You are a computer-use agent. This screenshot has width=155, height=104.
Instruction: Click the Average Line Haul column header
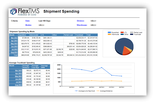[36, 67]
